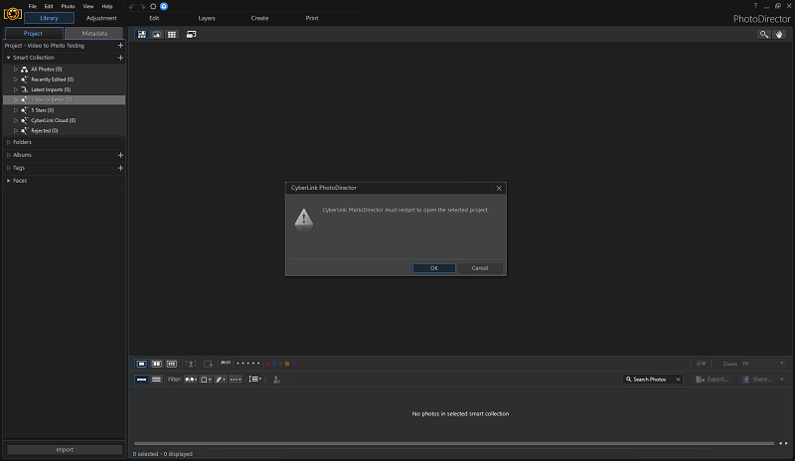Click the person stamp icon beside sort
Image resolution: width=795 pixels, height=461 pixels.
pyautogui.click(x=276, y=380)
